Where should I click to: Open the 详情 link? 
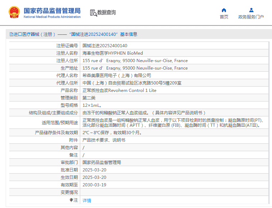coord(87,201)
